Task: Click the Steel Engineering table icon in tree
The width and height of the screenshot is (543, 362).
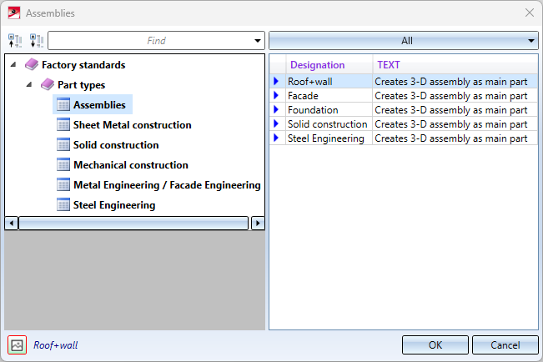Action: click(63, 204)
